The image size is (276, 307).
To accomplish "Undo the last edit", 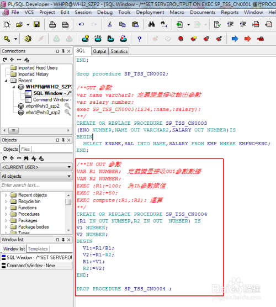I will pos(81,24).
